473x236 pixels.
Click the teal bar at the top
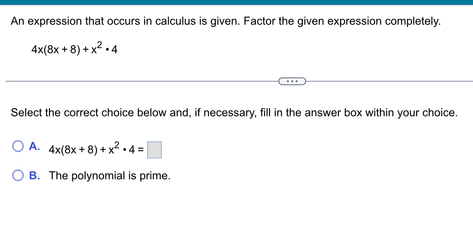(x=236, y=3)
